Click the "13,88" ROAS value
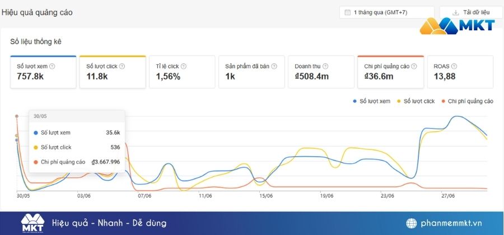This screenshot has width=504, height=235. tap(445, 77)
